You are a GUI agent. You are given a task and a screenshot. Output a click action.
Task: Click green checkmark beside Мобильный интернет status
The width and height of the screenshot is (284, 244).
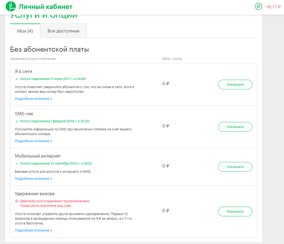coord(17,163)
